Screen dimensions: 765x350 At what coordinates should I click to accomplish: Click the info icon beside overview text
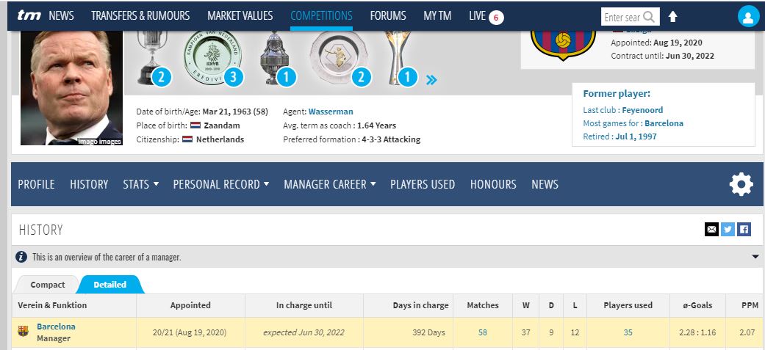pos(21,257)
